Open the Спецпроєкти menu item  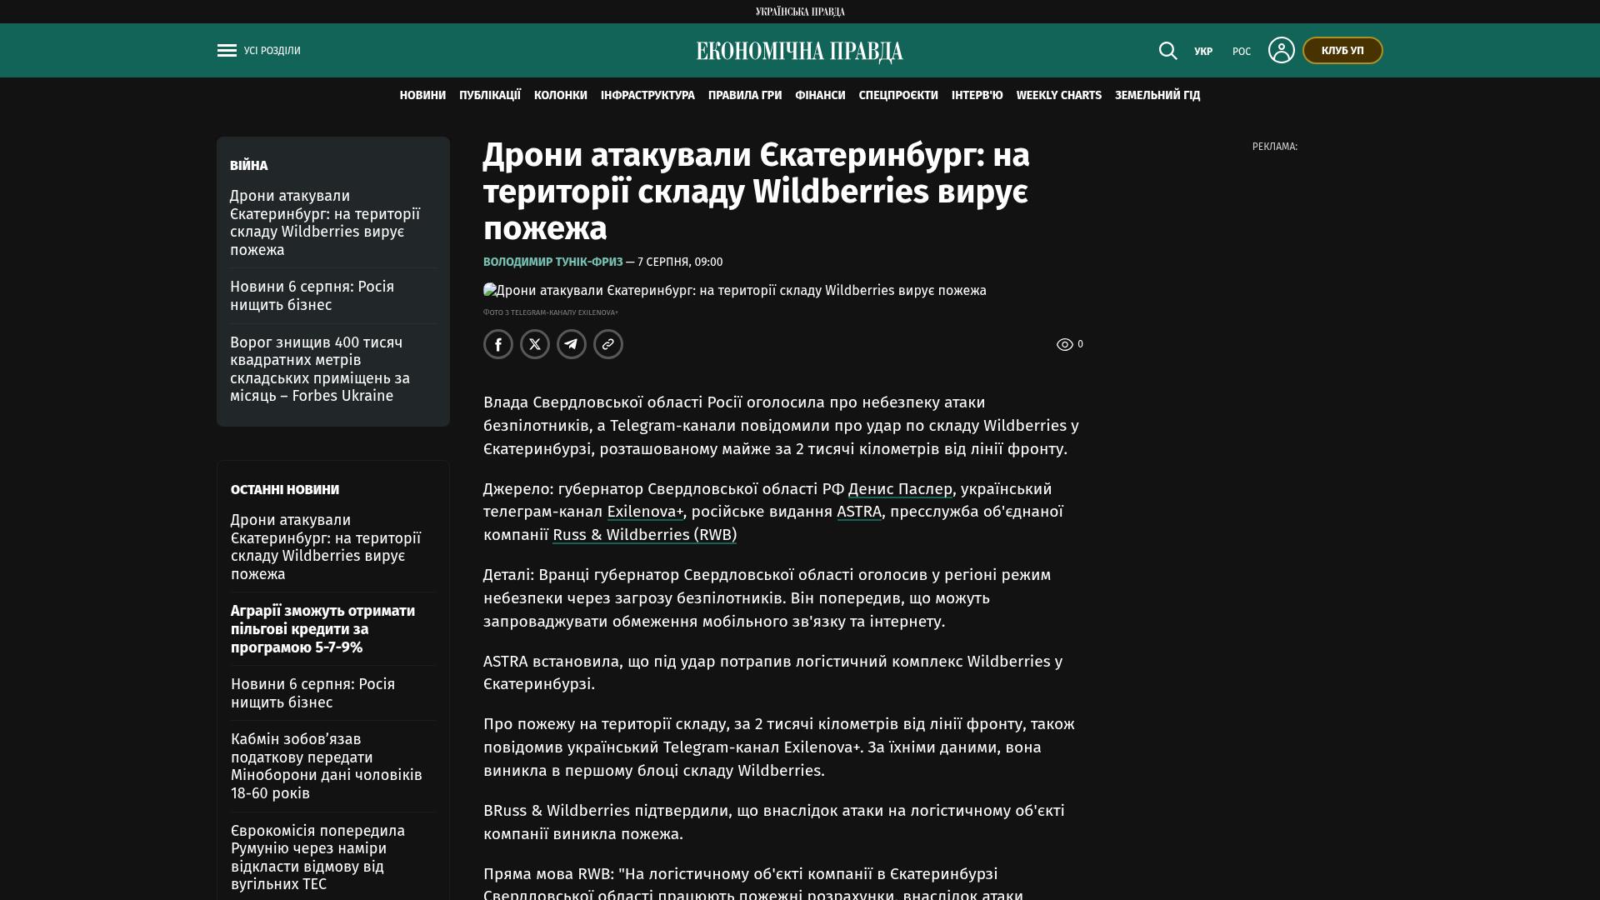(898, 96)
